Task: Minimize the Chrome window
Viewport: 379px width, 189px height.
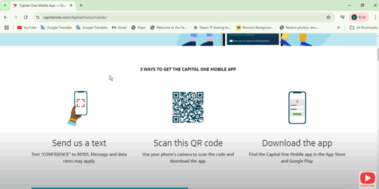Action: (x=349, y=5)
